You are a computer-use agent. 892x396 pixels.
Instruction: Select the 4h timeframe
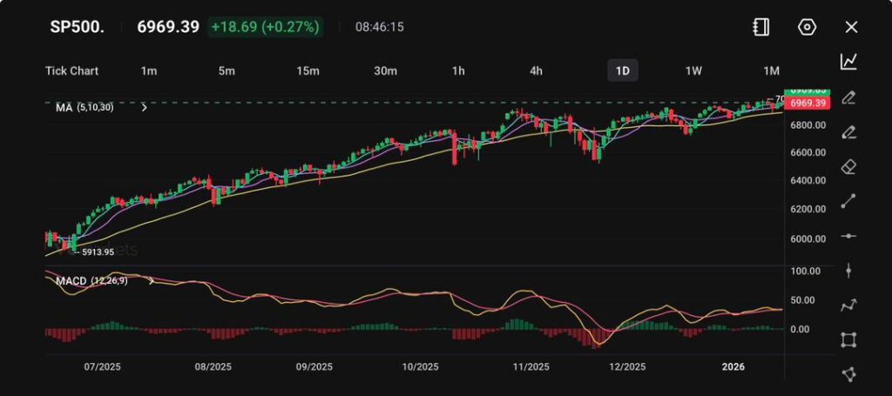coord(536,70)
